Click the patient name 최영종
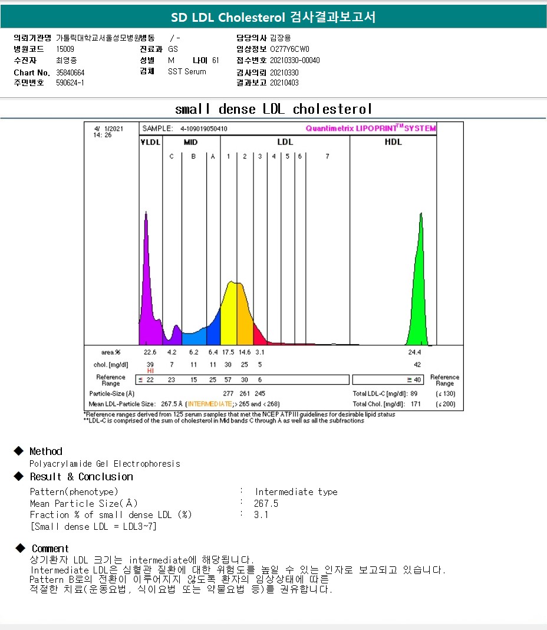The height and width of the screenshot is (630, 547). 67,60
